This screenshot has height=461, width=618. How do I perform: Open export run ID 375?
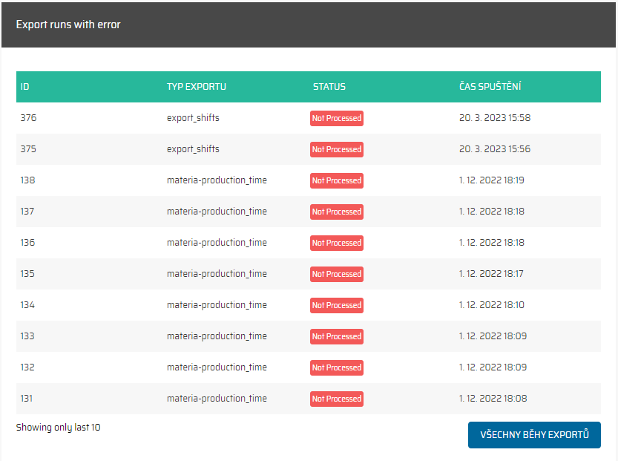pyautogui.click(x=28, y=149)
